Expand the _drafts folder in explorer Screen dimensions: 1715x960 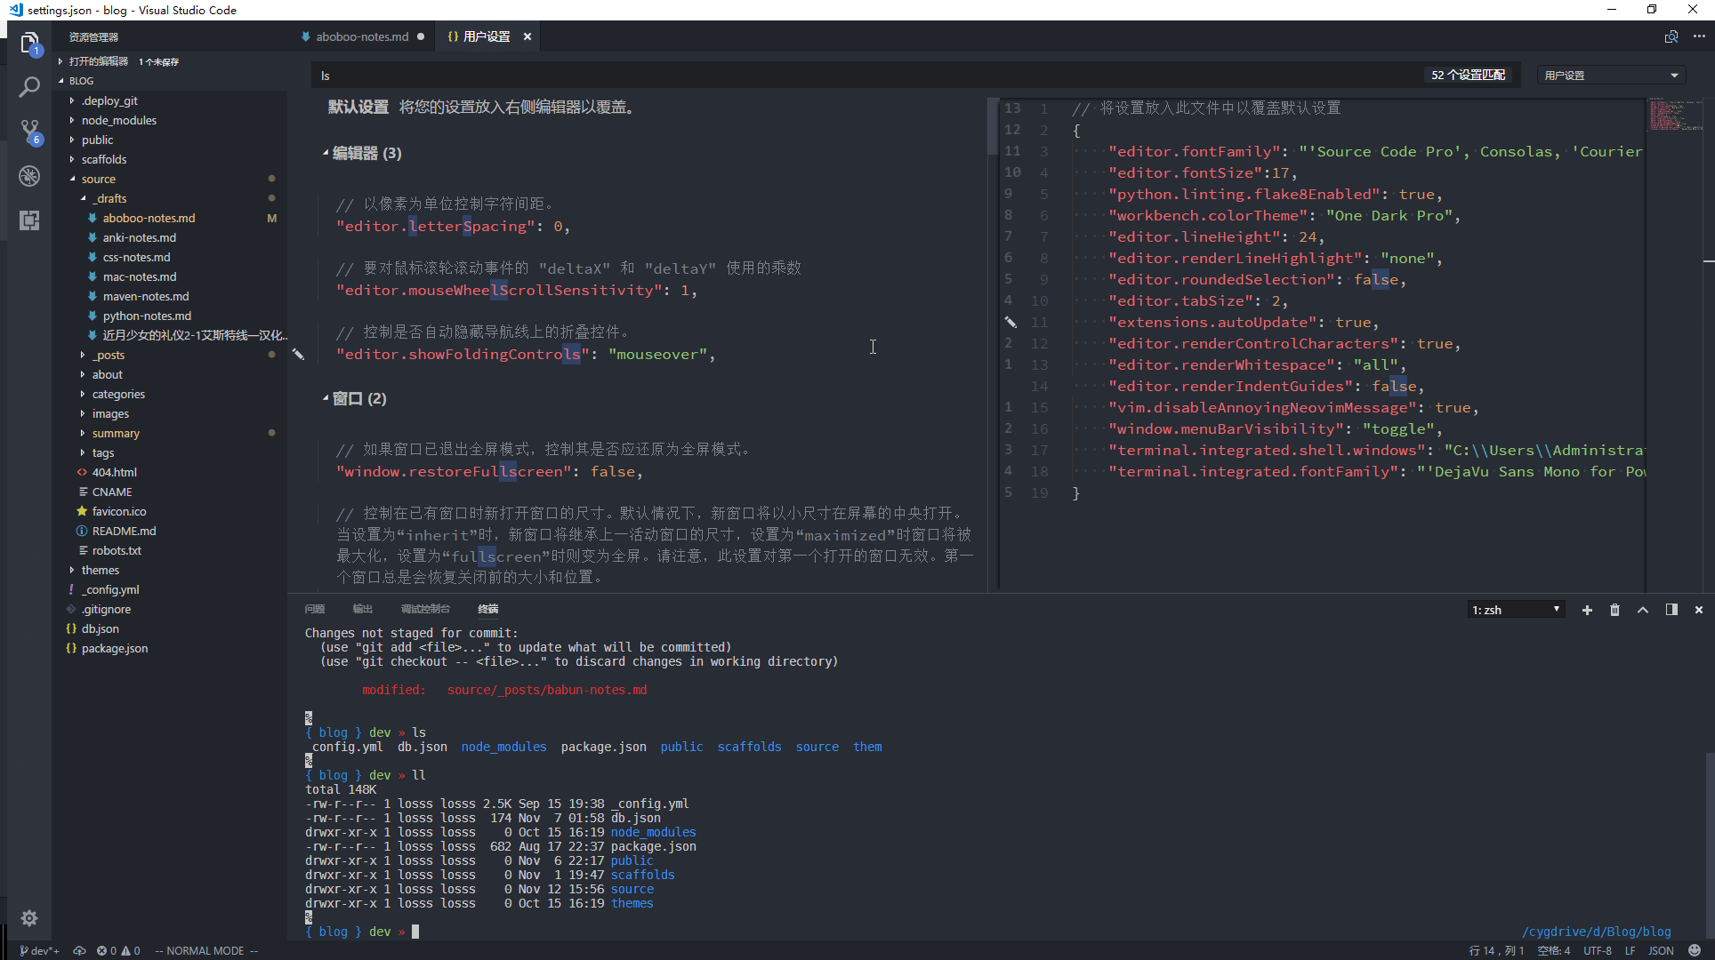(x=107, y=197)
